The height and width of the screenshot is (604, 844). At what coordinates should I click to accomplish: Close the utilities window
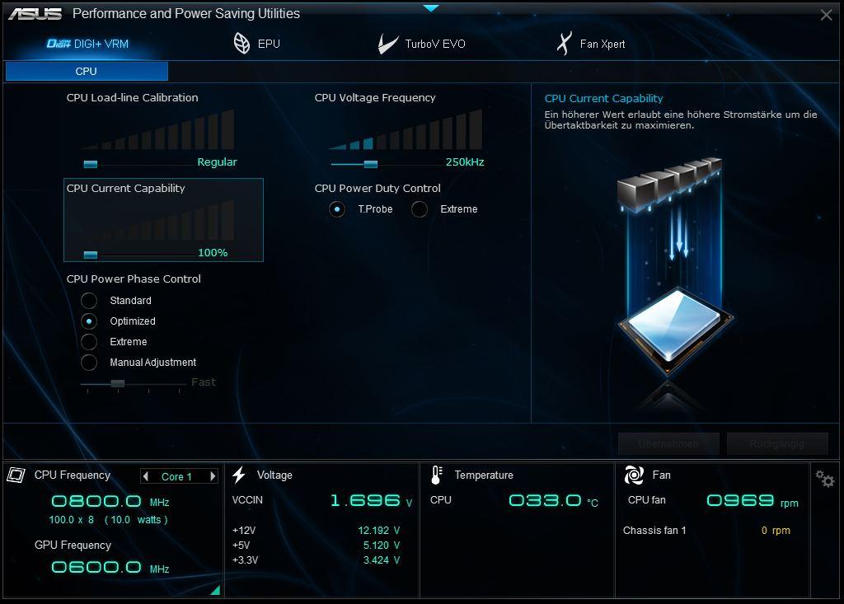(826, 15)
